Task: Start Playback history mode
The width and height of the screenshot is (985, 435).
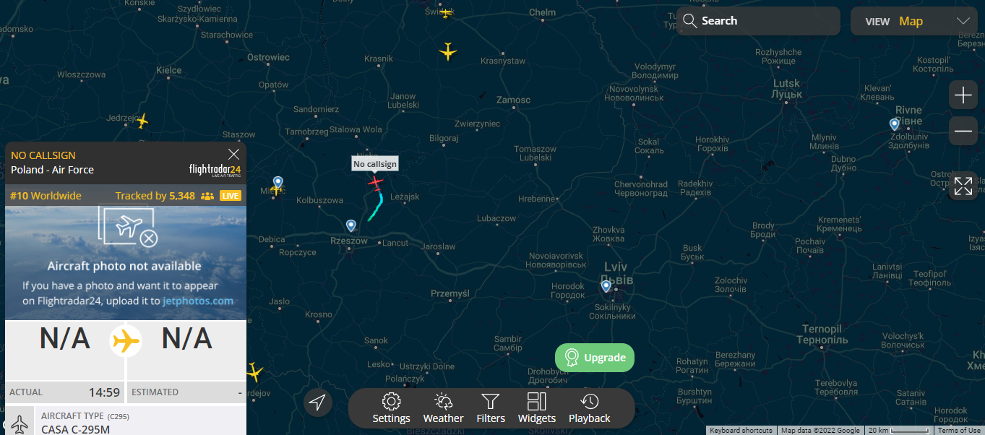Action: tap(589, 408)
